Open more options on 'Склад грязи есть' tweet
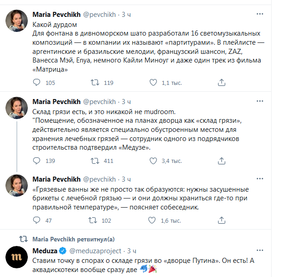 tap(259, 101)
